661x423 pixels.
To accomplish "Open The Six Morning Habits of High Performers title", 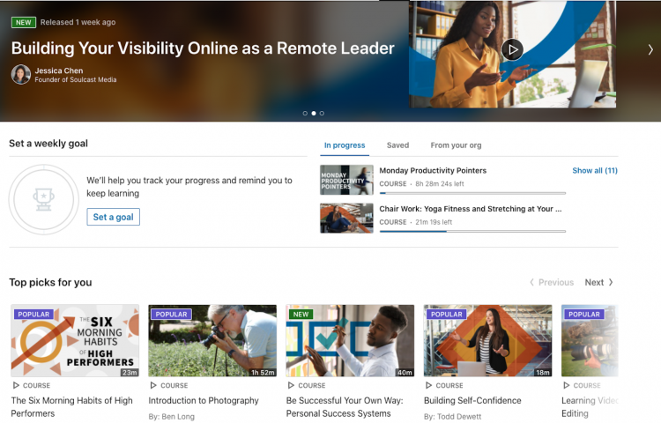I will pyautogui.click(x=71, y=407).
